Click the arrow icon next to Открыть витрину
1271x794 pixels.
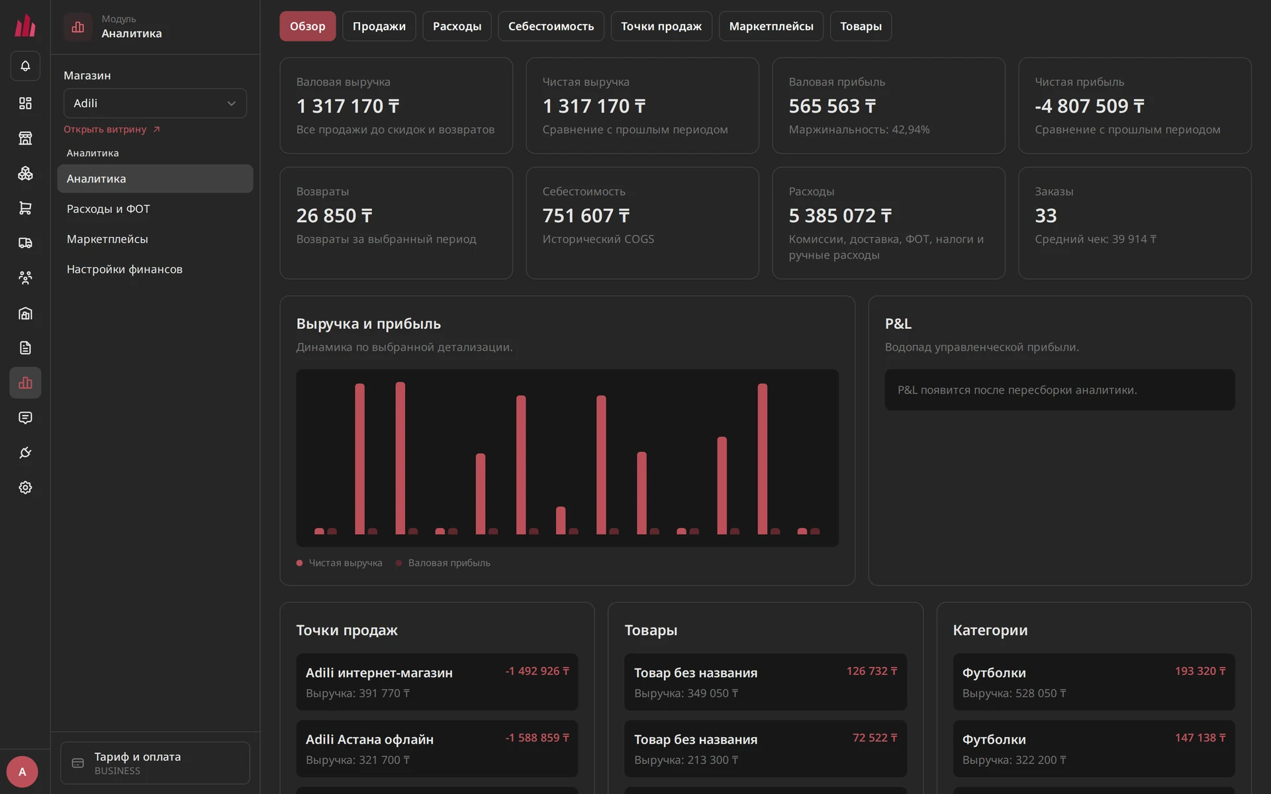pos(156,130)
